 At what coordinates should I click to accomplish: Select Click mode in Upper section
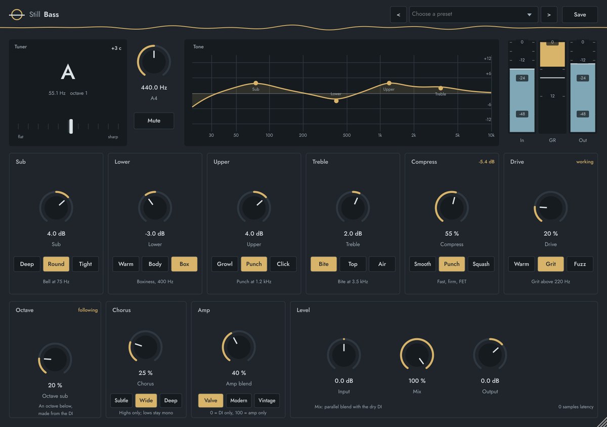tap(283, 264)
